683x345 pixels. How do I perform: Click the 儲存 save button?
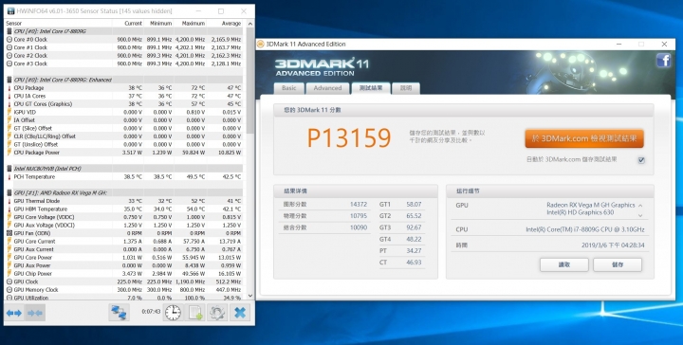click(x=618, y=264)
